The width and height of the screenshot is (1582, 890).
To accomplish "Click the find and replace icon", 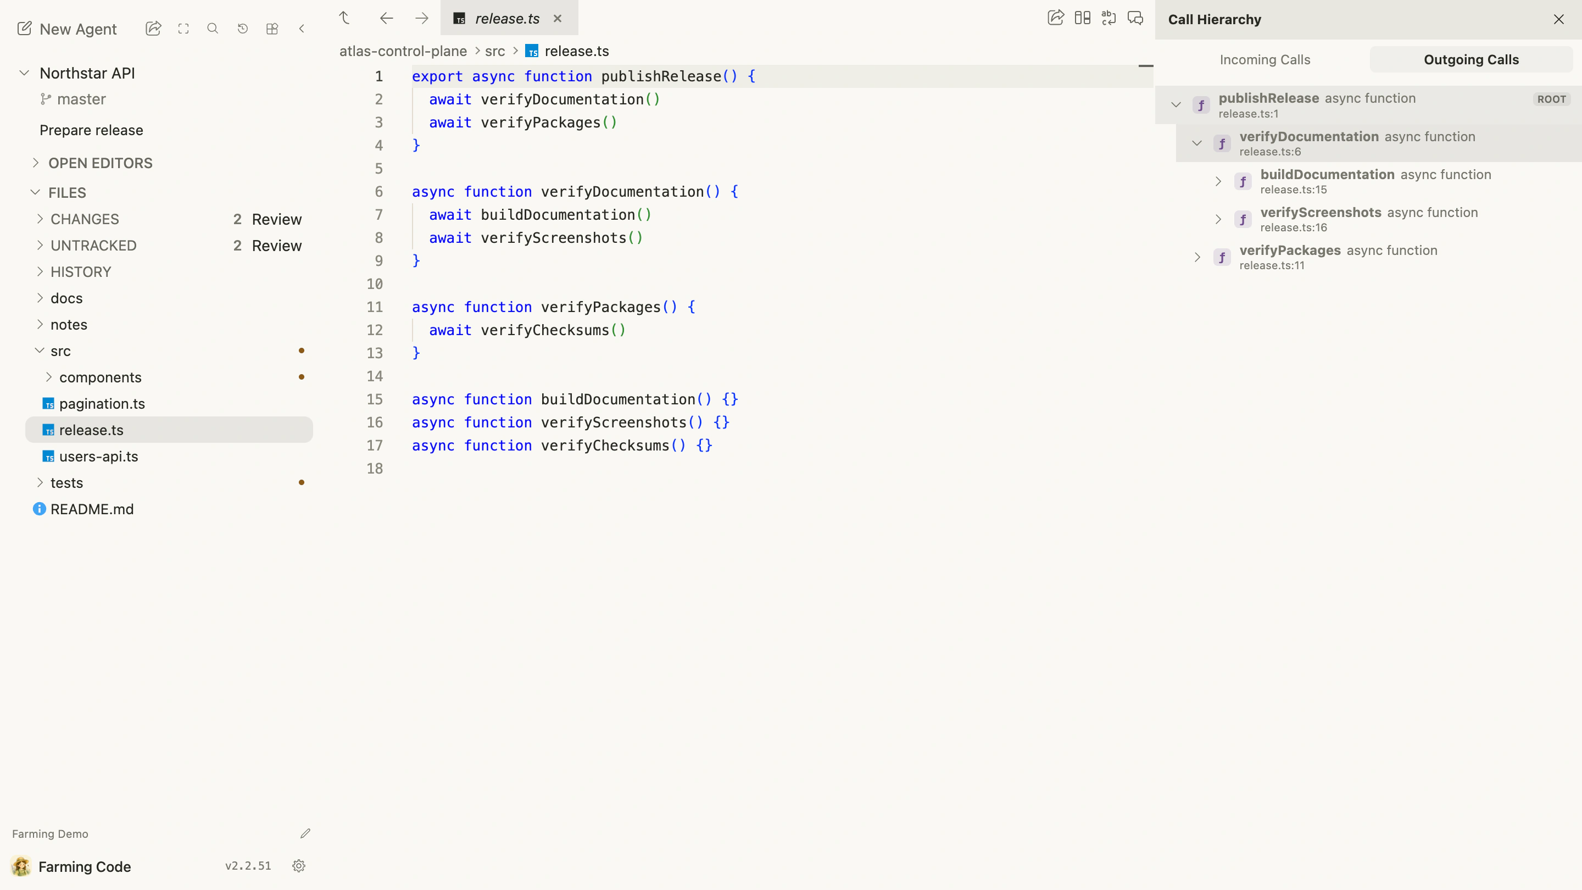I will tap(1108, 18).
